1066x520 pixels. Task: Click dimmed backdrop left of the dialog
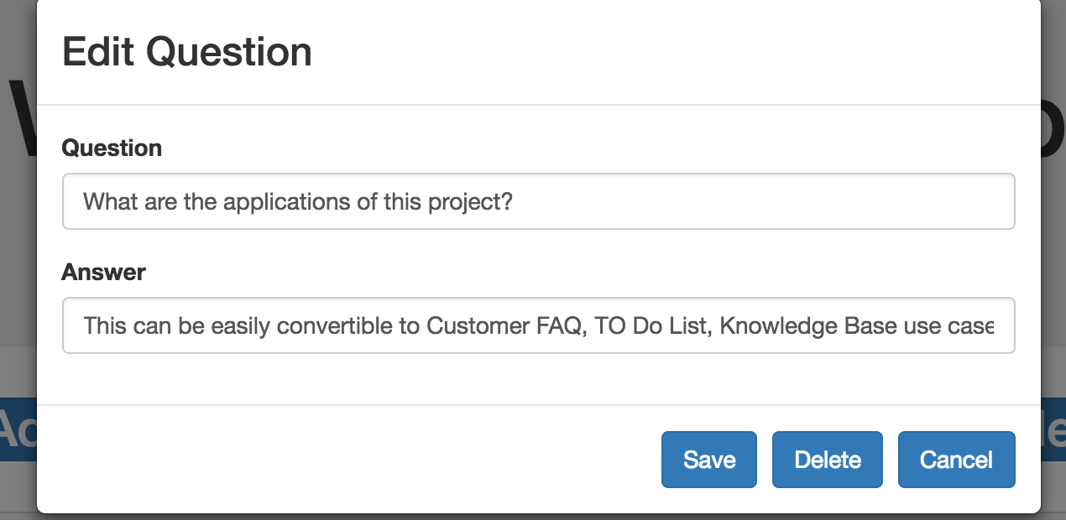17,252
